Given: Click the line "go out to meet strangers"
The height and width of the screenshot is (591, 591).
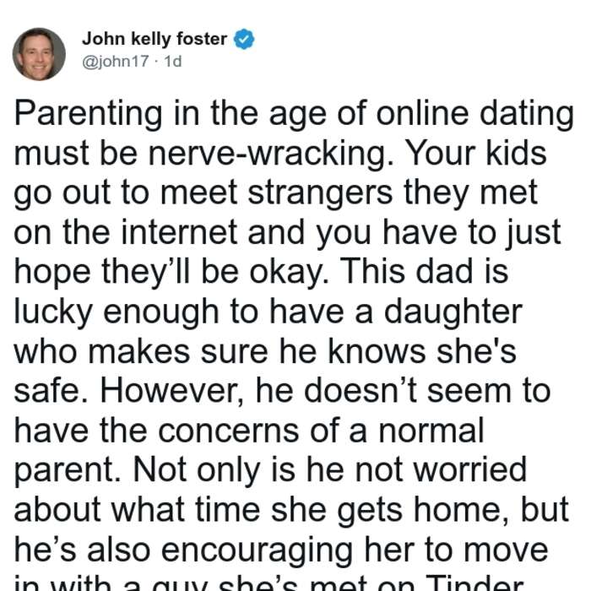Looking at the screenshot, I should click(203, 193).
